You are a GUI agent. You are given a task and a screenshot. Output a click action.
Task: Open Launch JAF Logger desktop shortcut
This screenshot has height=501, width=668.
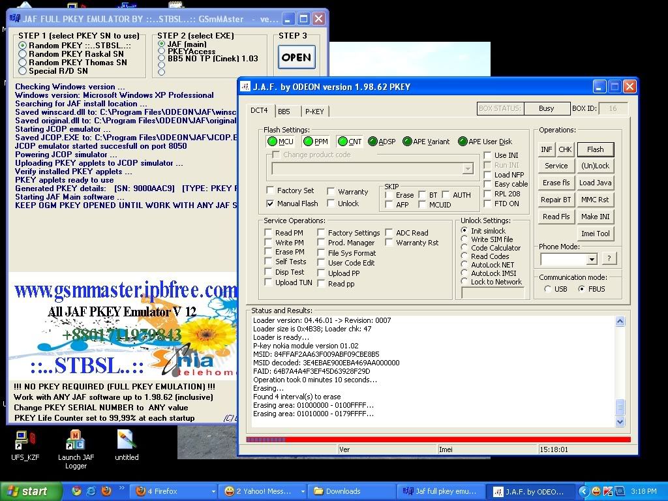pyautogui.click(x=76, y=449)
